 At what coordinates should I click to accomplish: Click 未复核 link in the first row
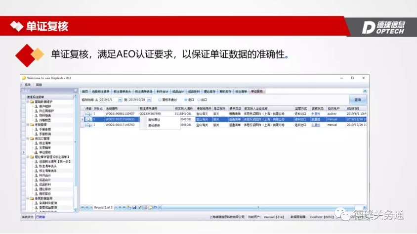[315, 114]
